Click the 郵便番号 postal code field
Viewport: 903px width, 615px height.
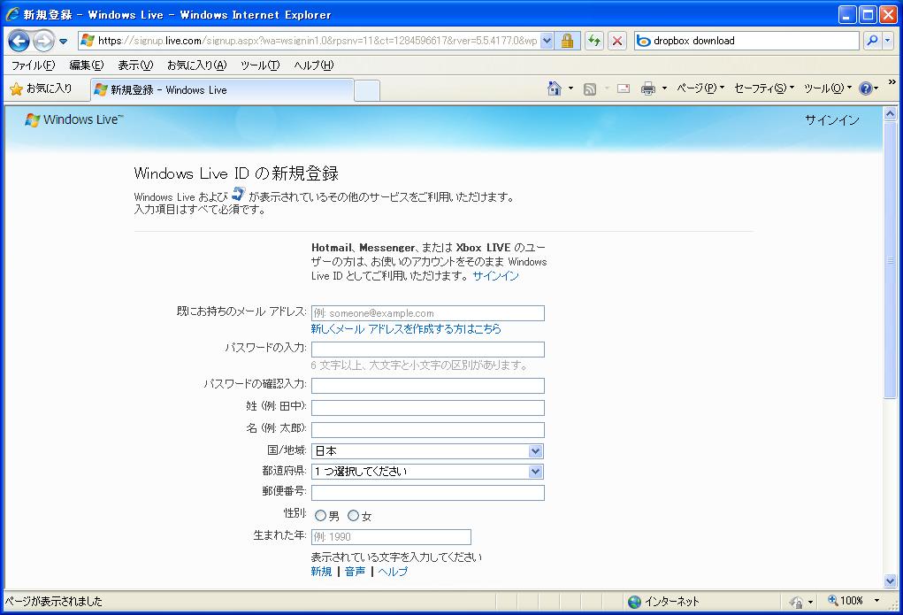(x=427, y=492)
